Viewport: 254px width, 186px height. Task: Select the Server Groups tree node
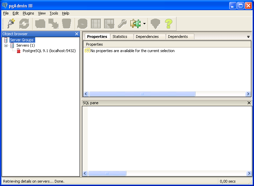coord(22,40)
